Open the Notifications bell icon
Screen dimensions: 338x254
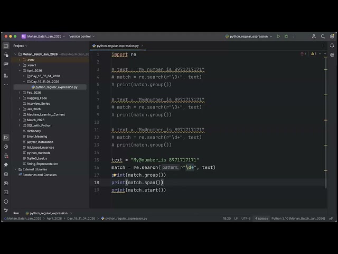click(x=332, y=46)
